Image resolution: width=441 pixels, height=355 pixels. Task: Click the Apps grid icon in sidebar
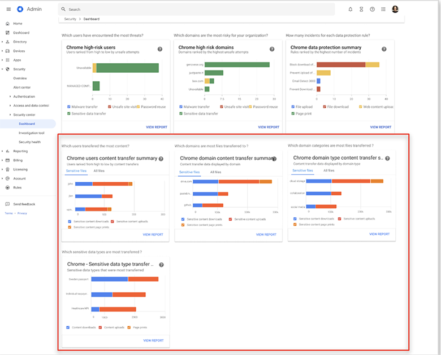pos(7,60)
